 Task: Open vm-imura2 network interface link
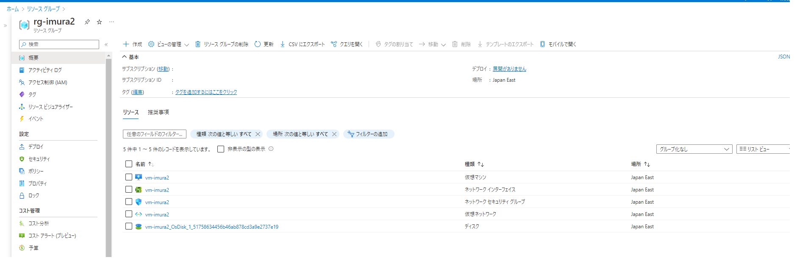click(157, 190)
